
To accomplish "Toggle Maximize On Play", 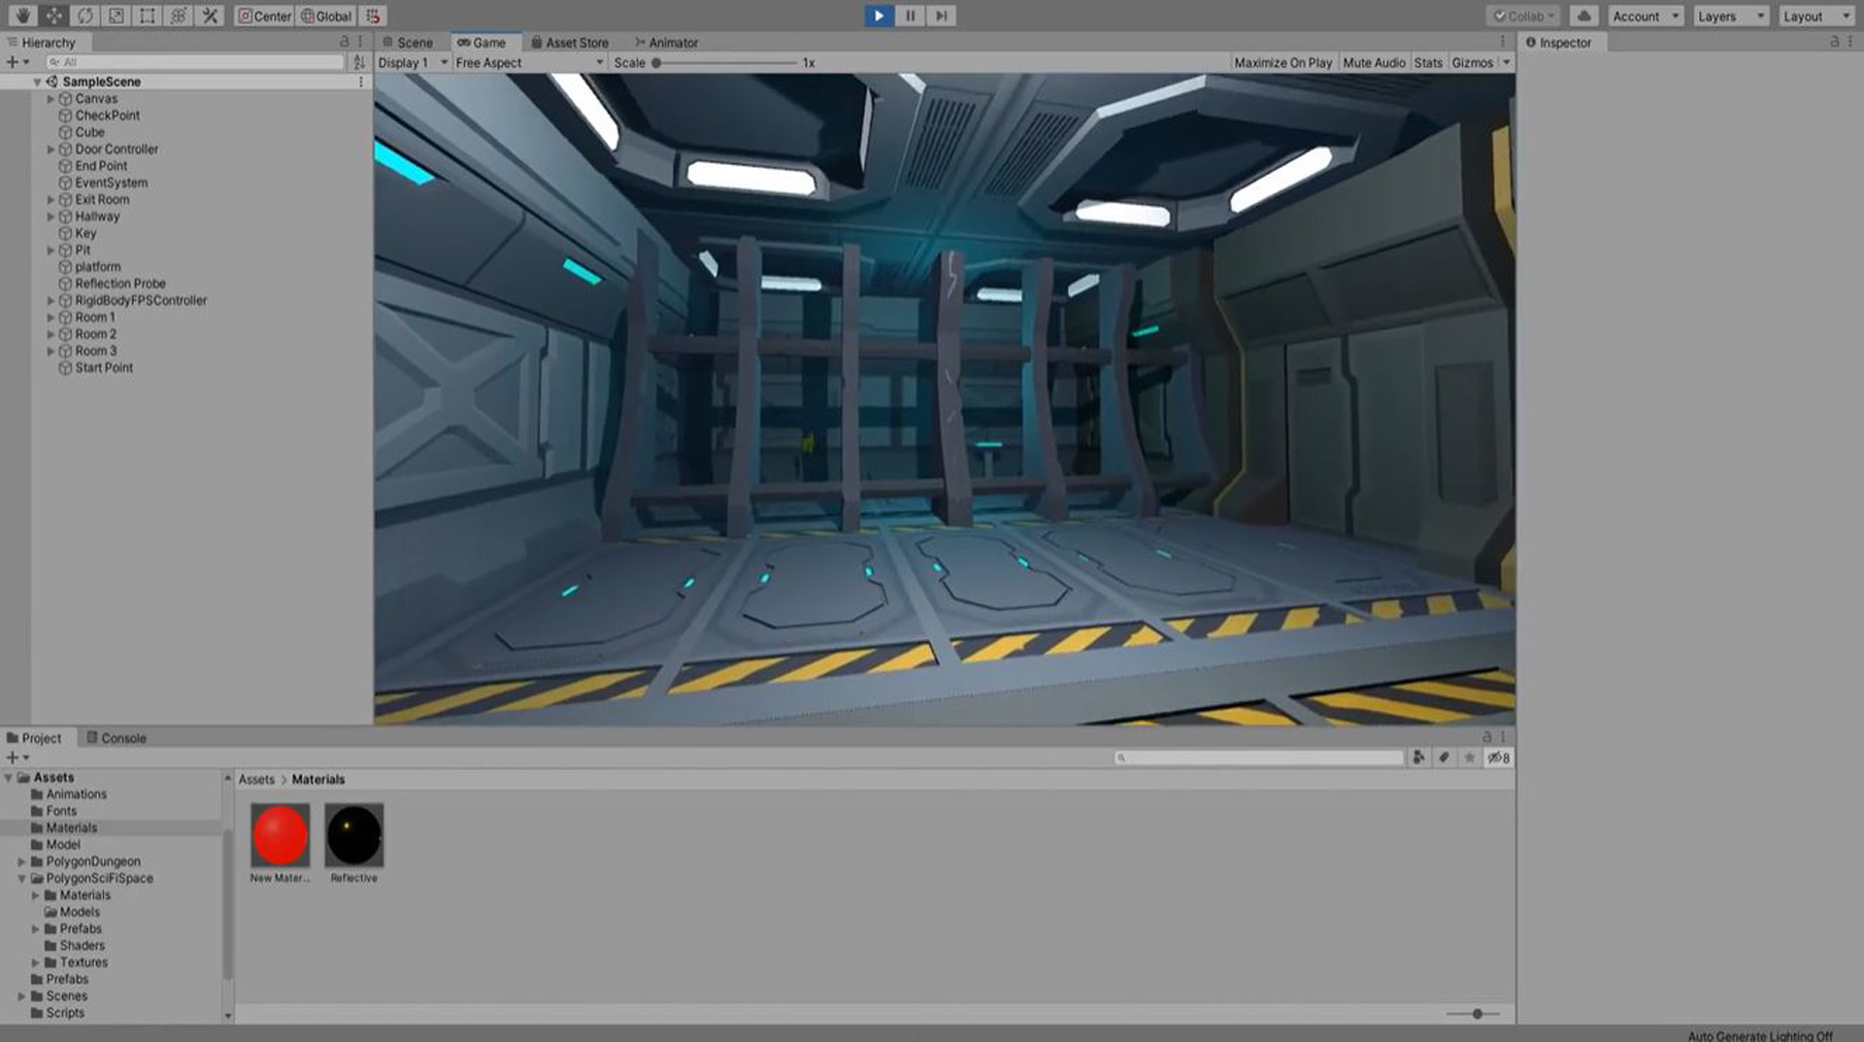I will tap(1282, 62).
